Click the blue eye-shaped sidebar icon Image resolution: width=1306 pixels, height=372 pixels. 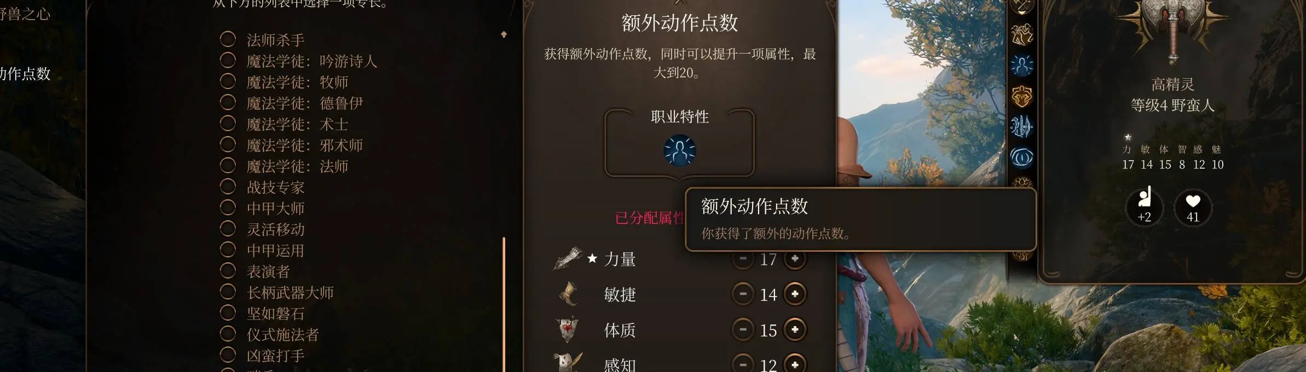coord(1021,158)
